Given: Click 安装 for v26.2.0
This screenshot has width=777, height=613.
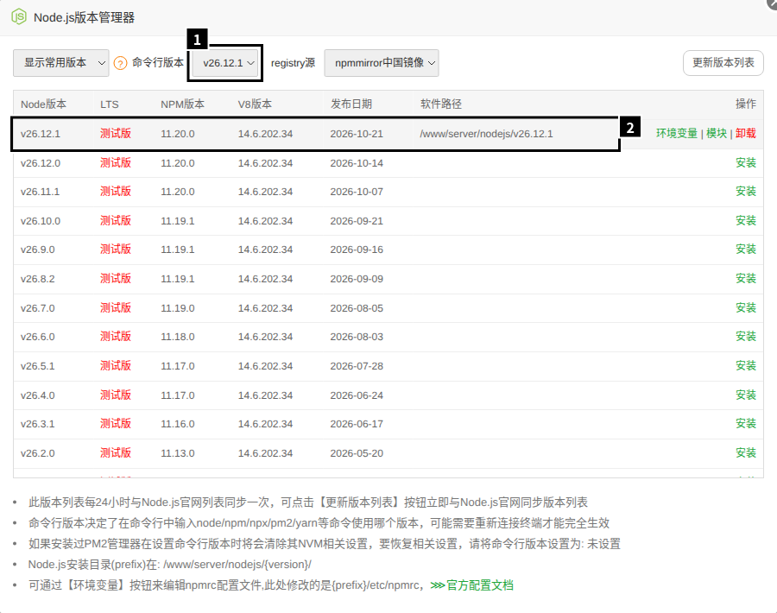Looking at the screenshot, I should [746, 453].
